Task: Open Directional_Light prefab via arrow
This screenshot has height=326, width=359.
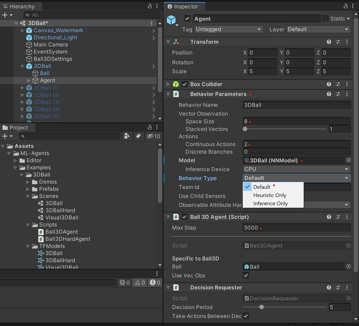Action: tap(154, 38)
